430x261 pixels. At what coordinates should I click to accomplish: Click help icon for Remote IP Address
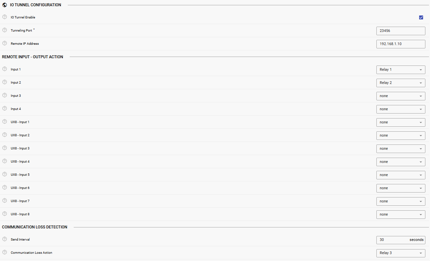tap(5, 43)
